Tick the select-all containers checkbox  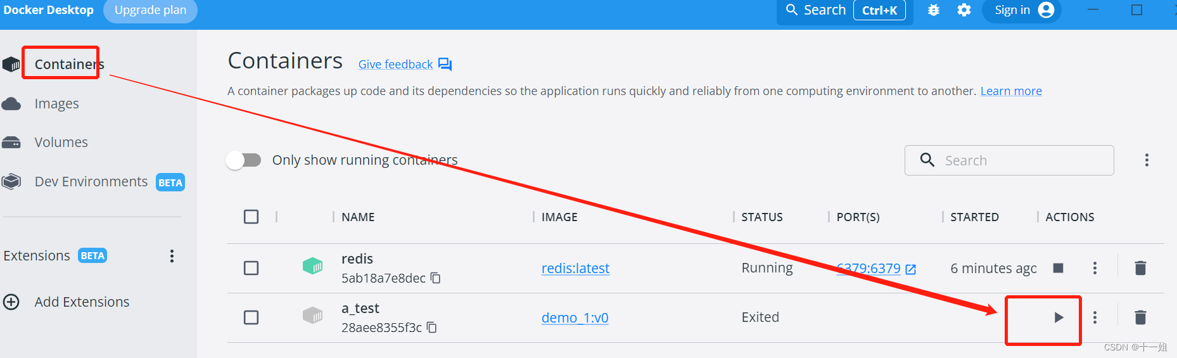(x=251, y=217)
